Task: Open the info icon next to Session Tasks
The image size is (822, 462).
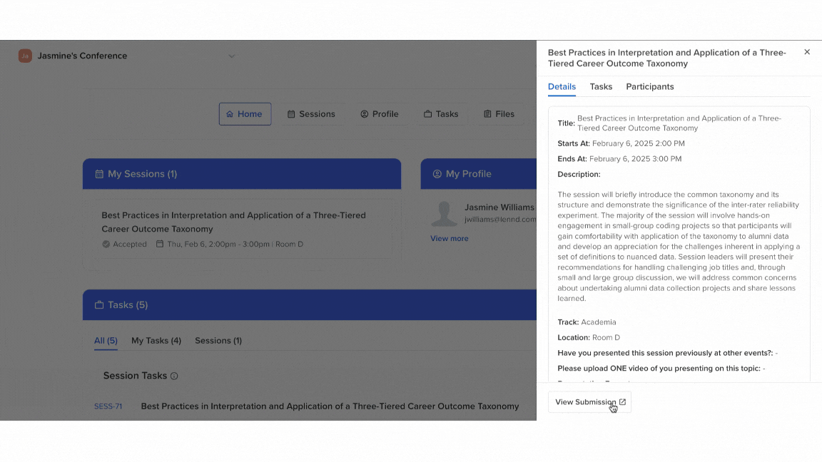Action: point(175,376)
